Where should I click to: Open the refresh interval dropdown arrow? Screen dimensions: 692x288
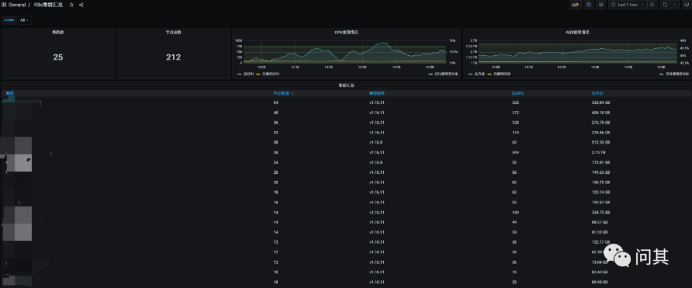point(674,4)
